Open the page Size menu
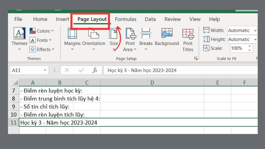The image size is (265, 149). coord(114,39)
